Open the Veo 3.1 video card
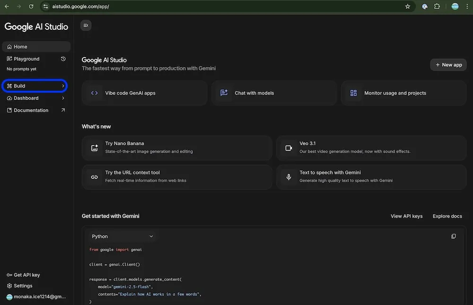Screen dimensions: 473x305 coord(371,148)
